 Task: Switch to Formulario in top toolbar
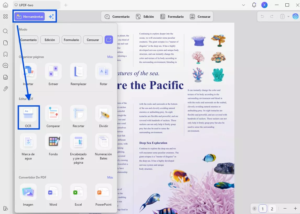[172, 17]
